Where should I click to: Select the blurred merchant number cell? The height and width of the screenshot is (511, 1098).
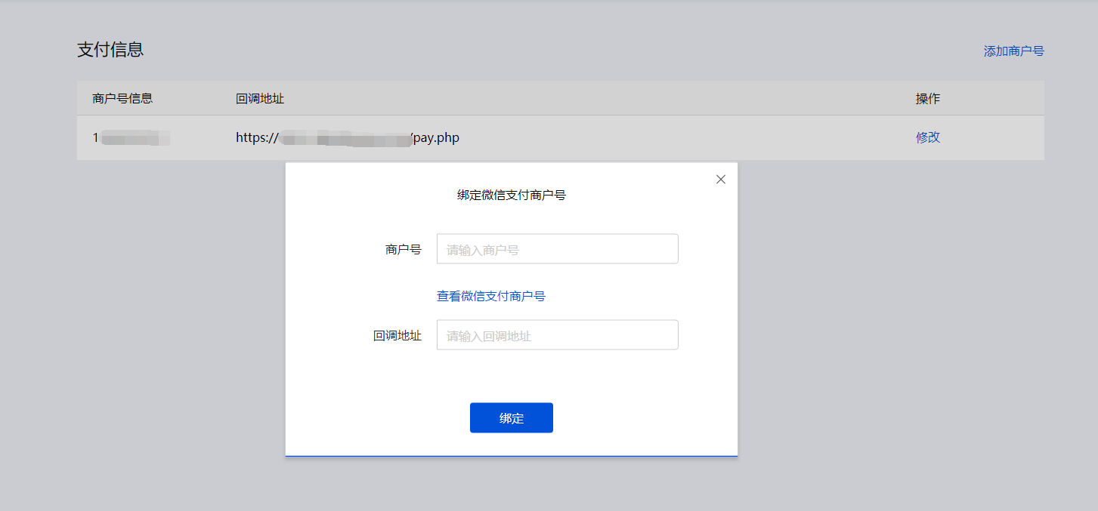131,137
